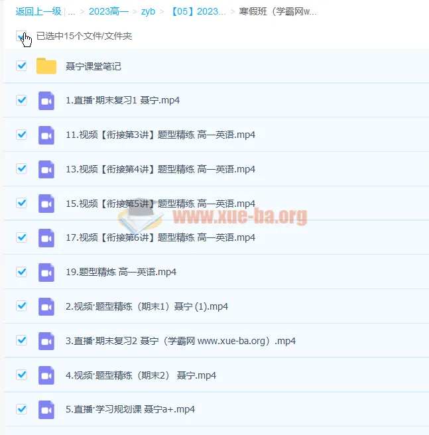
Task: Go back via 返回上一级 link
Action: point(38,12)
